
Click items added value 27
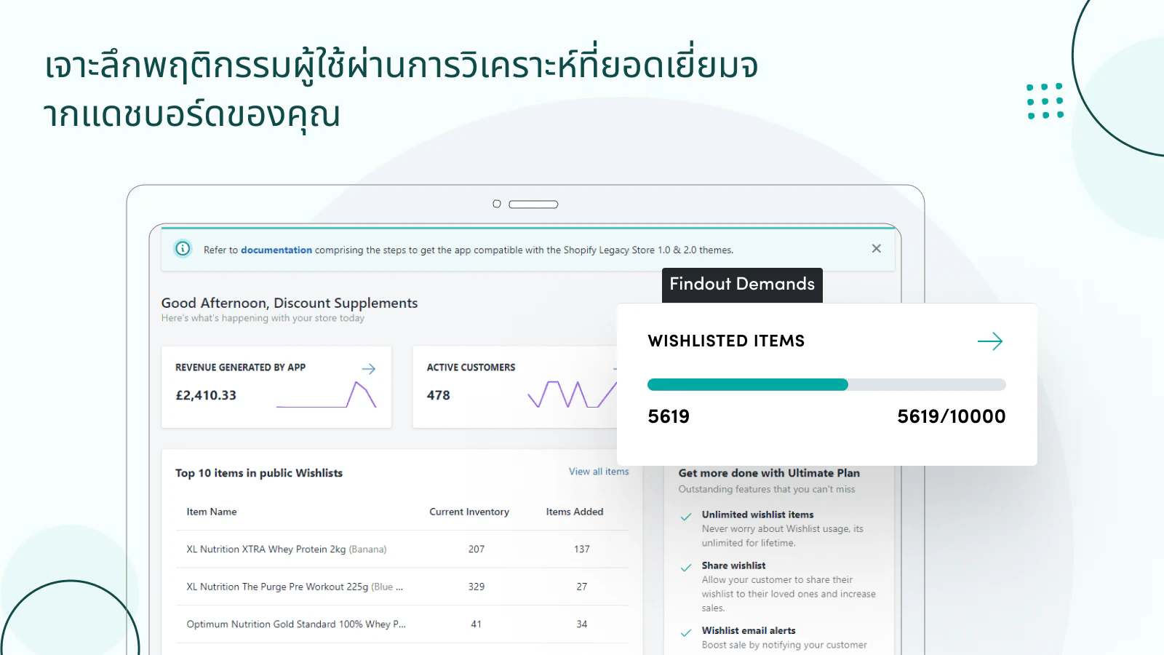pyautogui.click(x=582, y=587)
